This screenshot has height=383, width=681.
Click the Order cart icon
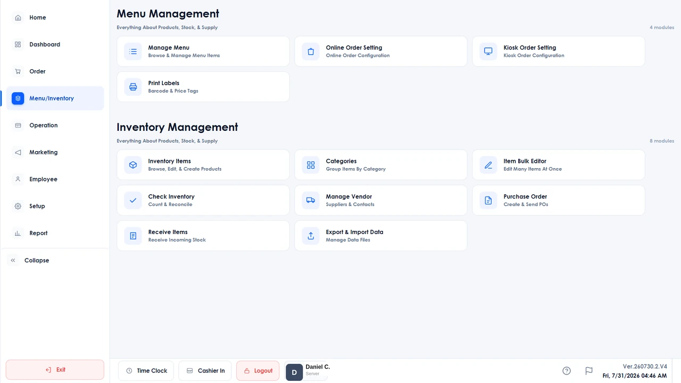18,71
